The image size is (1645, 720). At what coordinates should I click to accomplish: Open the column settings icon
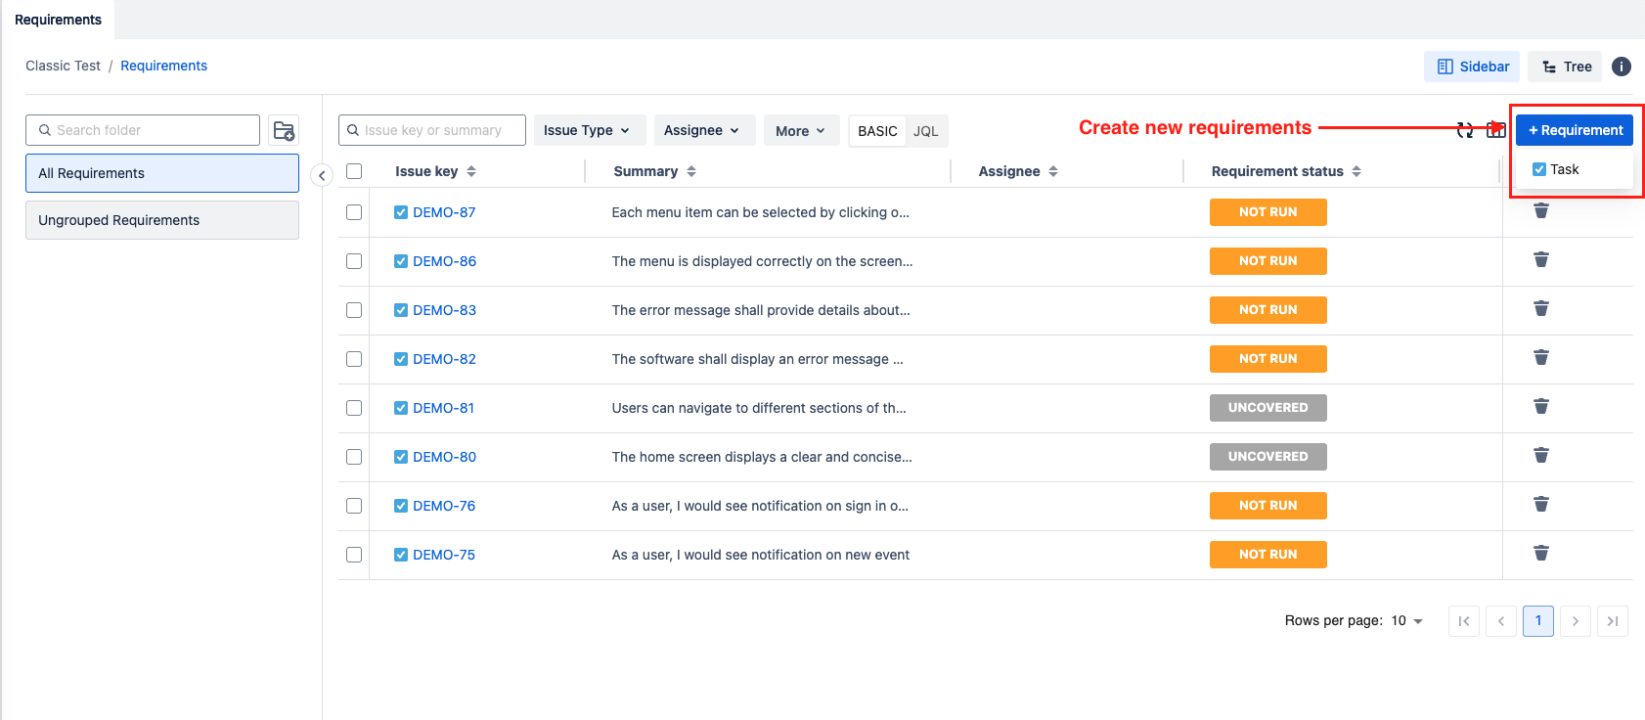(x=1495, y=130)
